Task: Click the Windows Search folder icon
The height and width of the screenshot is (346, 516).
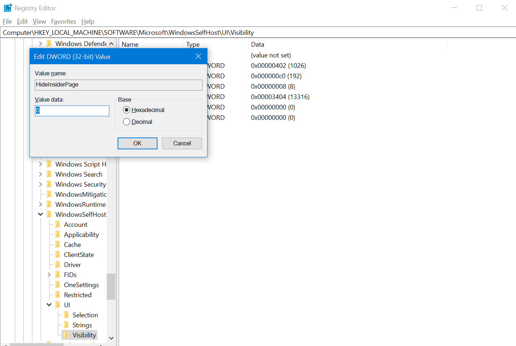Action: pos(49,174)
